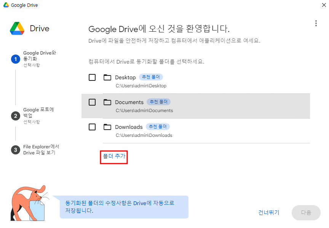Click the Downloads folder icon
The image size is (329, 228).
107,127
